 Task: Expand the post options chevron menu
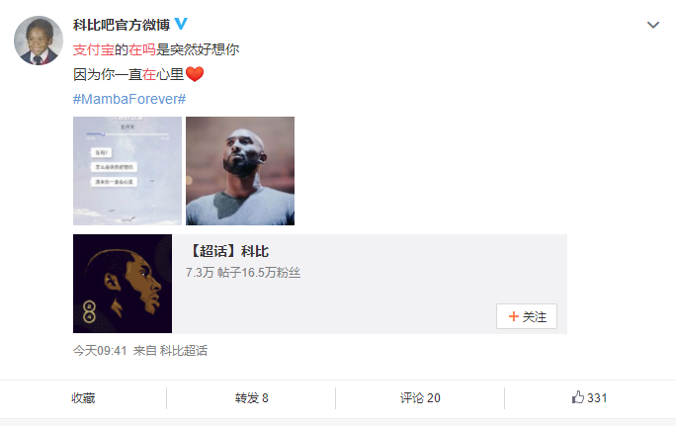tap(653, 25)
